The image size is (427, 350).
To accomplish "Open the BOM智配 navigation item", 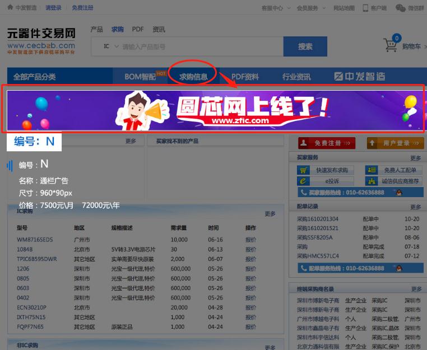I will 140,77.
